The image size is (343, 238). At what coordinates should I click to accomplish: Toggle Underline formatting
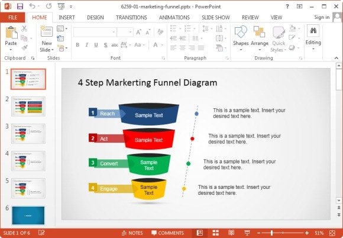point(96,45)
